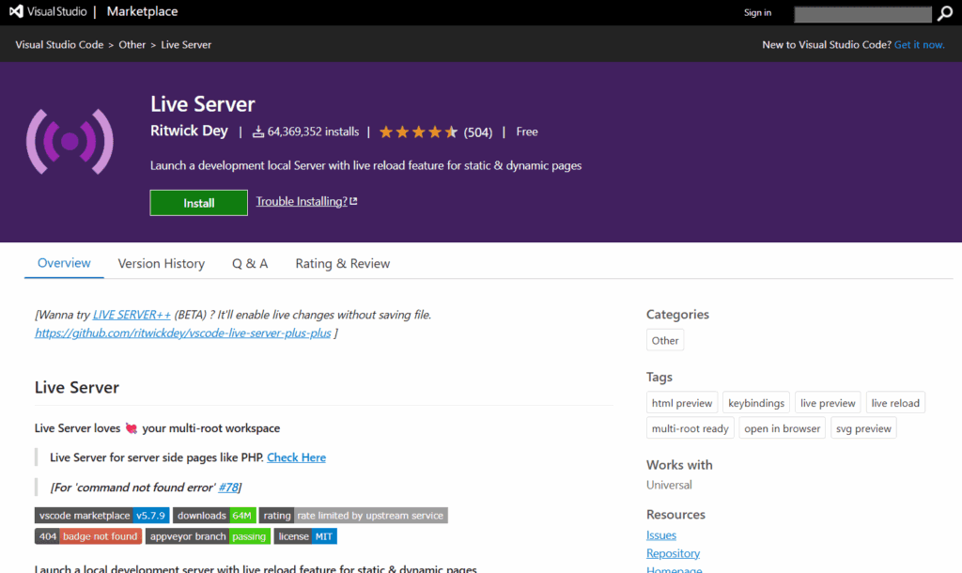Open the Q & A tab

[250, 264]
